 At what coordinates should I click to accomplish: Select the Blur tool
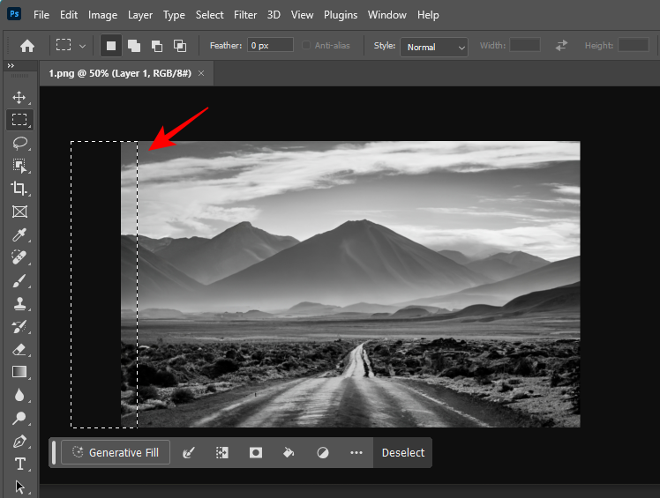pos(19,395)
